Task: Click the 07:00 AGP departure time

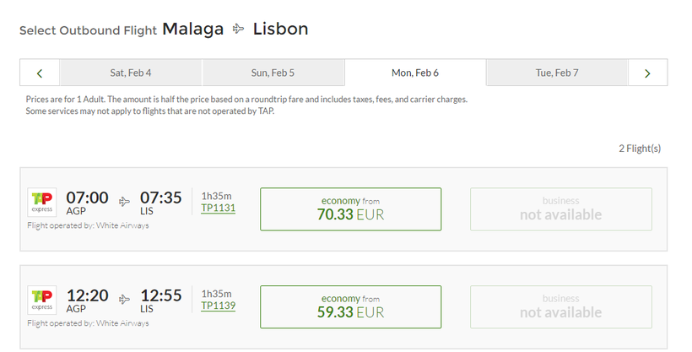Action: [87, 203]
